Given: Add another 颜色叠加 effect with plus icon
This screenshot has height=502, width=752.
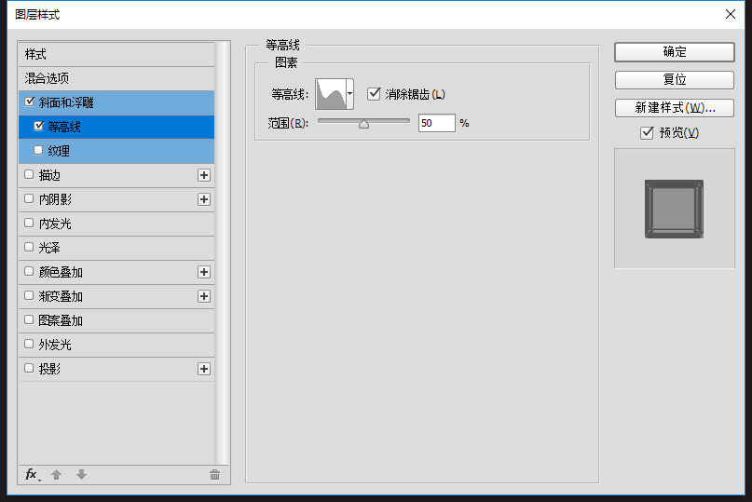Looking at the screenshot, I should (x=204, y=272).
